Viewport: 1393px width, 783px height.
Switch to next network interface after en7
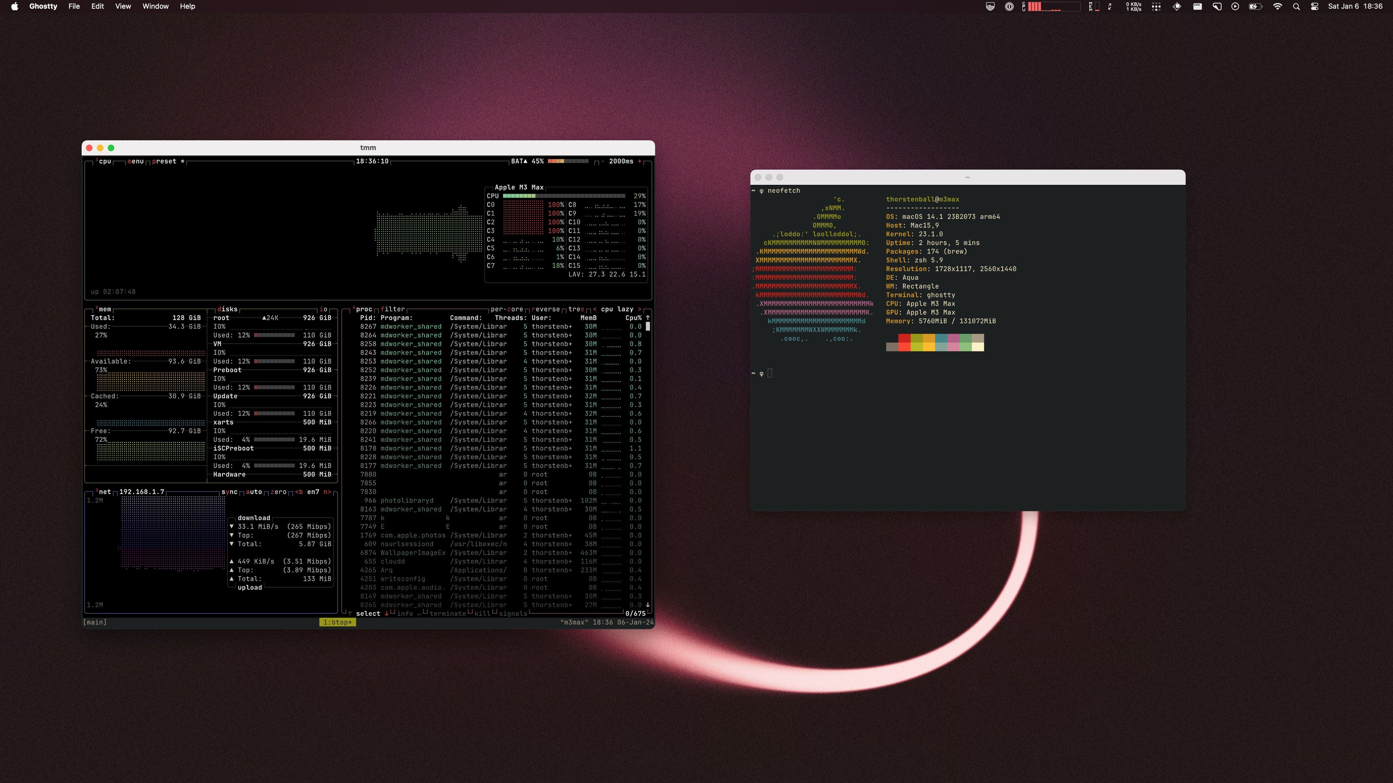(327, 492)
